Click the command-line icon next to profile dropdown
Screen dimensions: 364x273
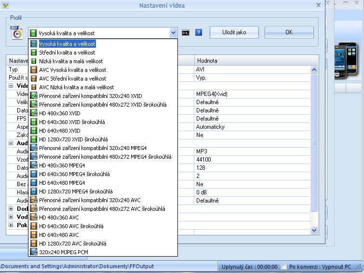pos(186,33)
